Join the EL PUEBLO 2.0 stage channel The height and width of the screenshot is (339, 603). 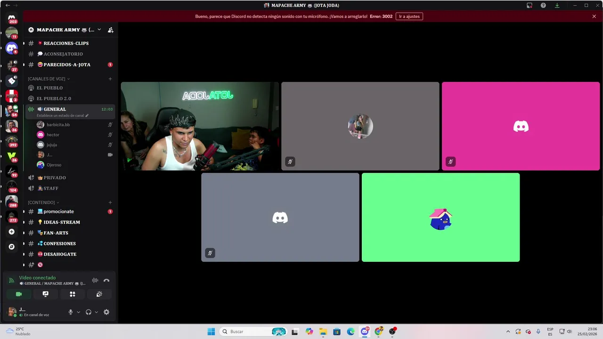54,98
